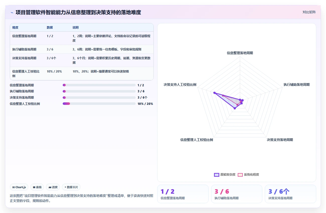Screen dimensions: 326x213
Task: Click the 信息整理落地周期 progress bar
Action: [x=99, y=85]
